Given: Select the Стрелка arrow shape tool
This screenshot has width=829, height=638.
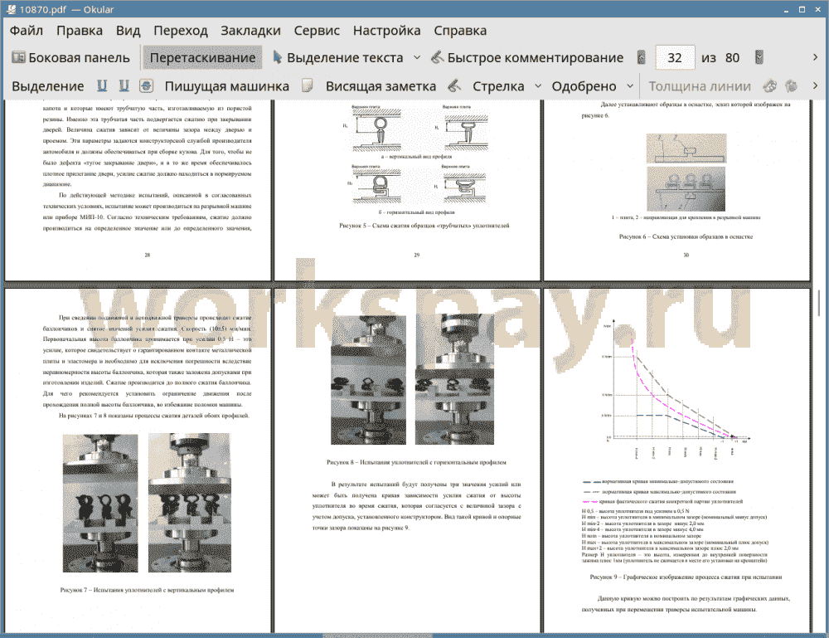Looking at the screenshot, I should point(498,86).
